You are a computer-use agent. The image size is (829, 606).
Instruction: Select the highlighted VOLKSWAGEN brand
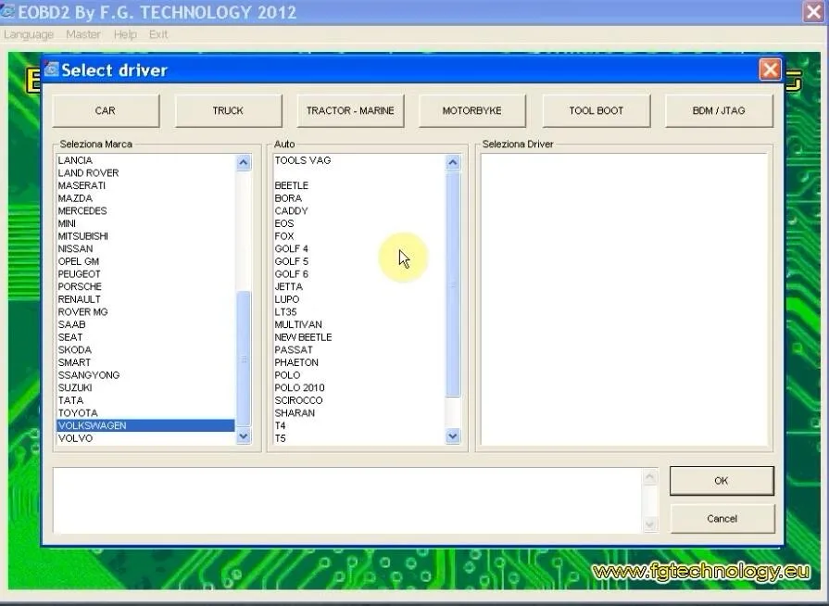[x=145, y=425]
